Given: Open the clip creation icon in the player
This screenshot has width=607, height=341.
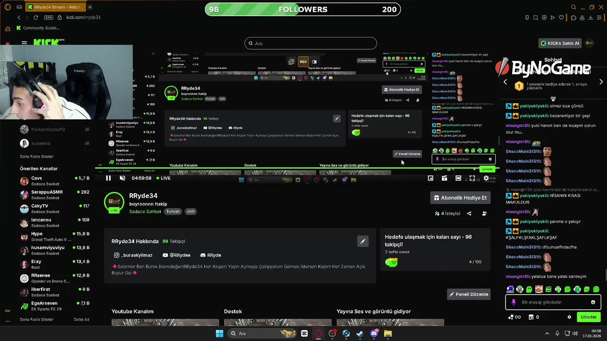Looking at the screenshot, I should [x=444, y=178].
